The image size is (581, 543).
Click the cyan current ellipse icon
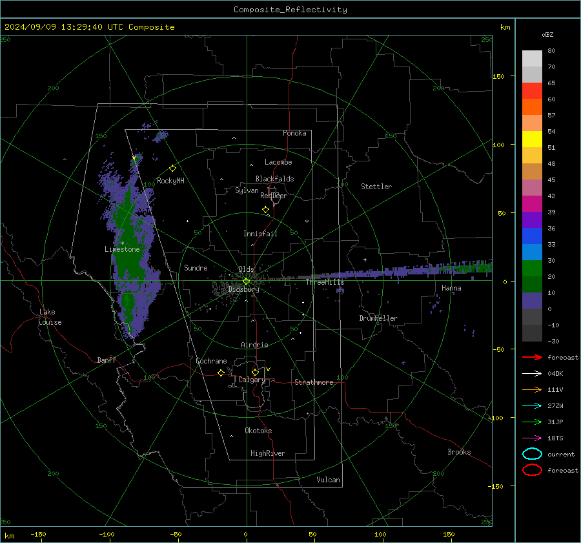532,454
